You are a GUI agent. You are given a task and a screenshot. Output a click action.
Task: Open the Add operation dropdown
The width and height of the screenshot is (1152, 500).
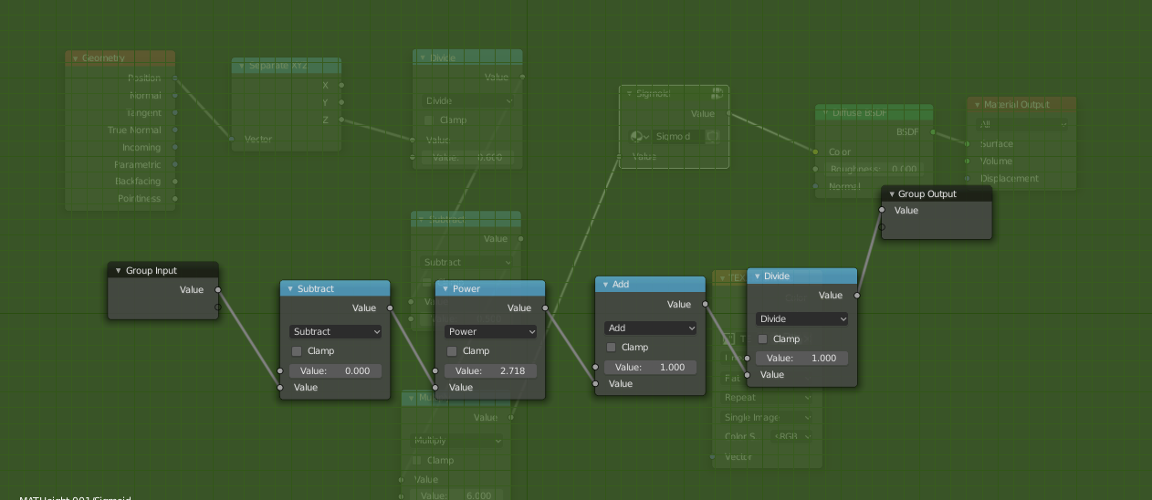(x=651, y=328)
